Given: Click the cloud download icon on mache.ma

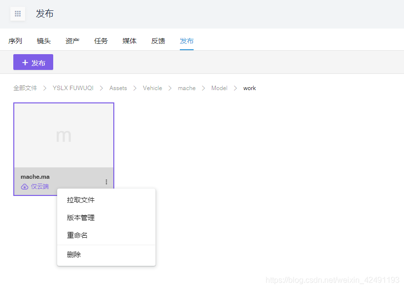Looking at the screenshot, I should [x=25, y=187].
